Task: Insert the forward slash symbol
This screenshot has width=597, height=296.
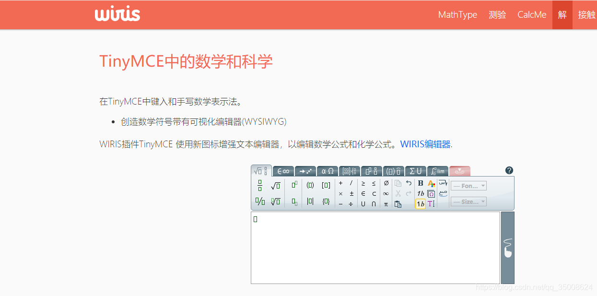Action: click(351, 183)
